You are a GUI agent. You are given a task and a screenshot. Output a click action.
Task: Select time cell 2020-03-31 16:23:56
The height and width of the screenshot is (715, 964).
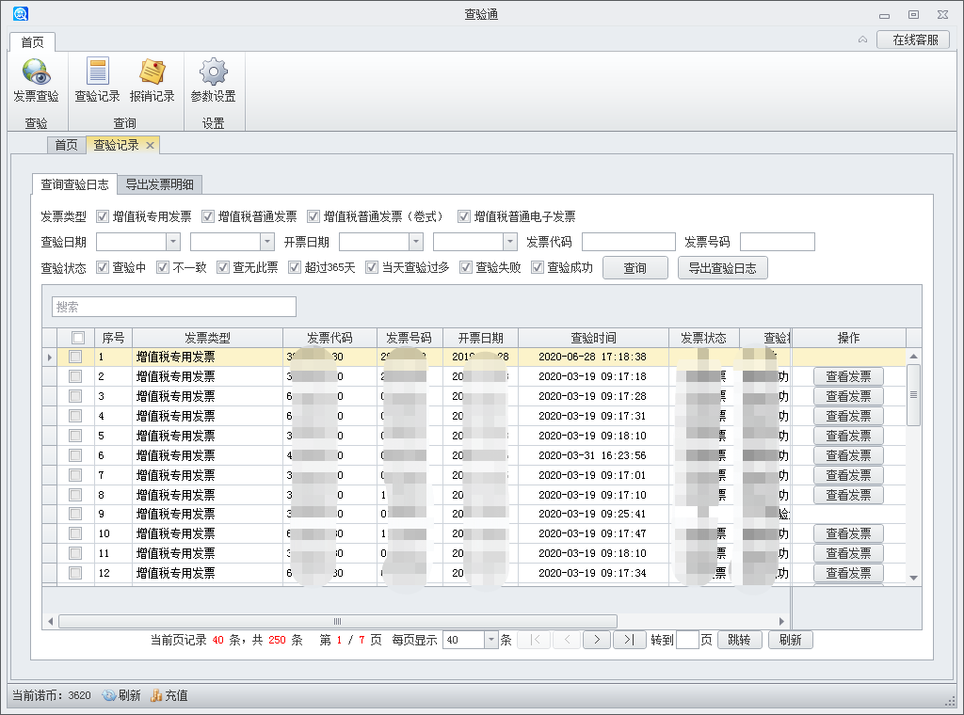593,455
